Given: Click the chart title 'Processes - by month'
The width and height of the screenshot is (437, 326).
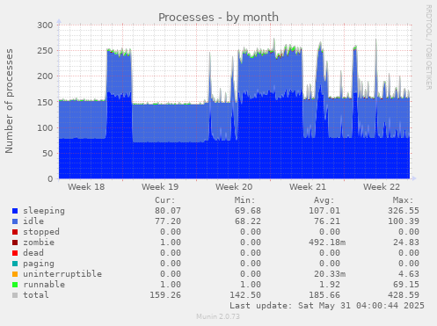Looking at the screenshot, I should click(x=218, y=18).
